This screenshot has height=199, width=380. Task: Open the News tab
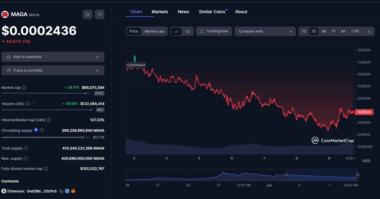point(184,12)
